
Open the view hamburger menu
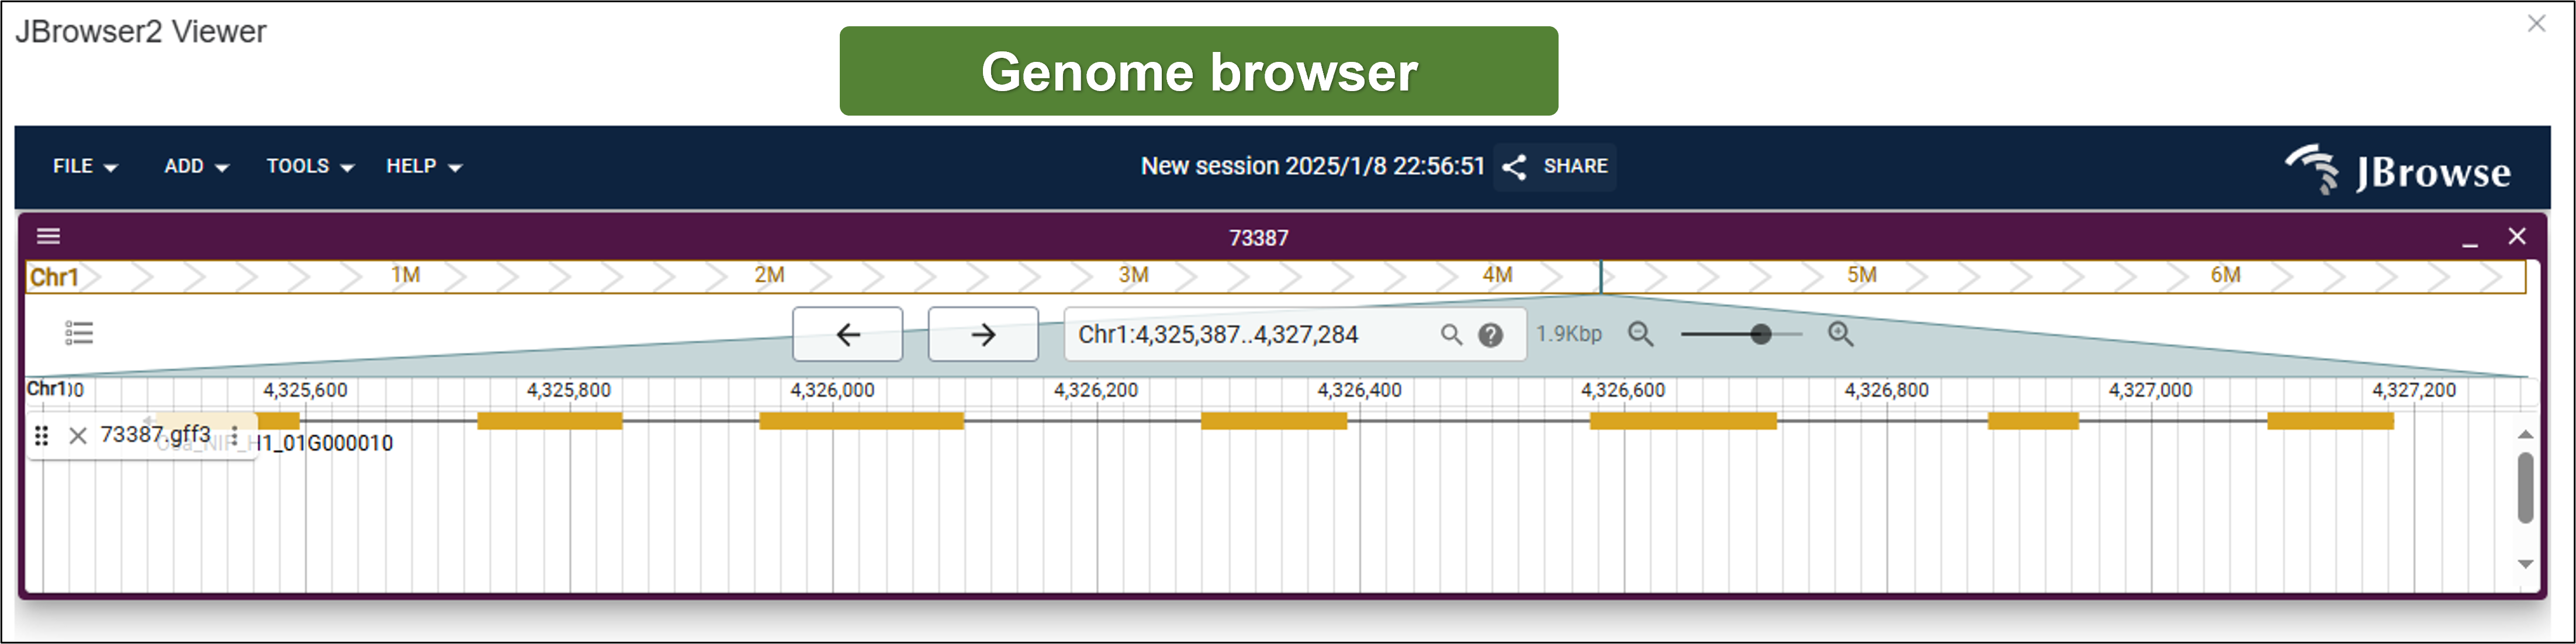coord(48,236)
